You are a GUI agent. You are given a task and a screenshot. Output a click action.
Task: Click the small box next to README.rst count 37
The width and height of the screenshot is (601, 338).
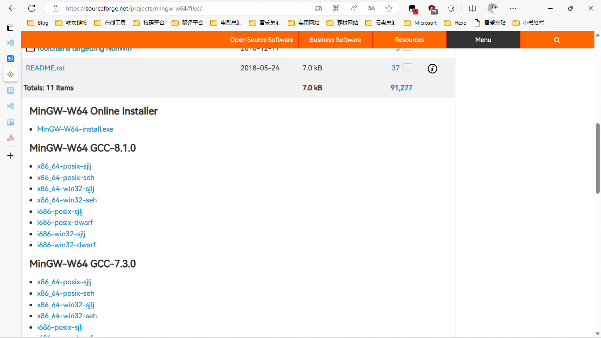408,67
